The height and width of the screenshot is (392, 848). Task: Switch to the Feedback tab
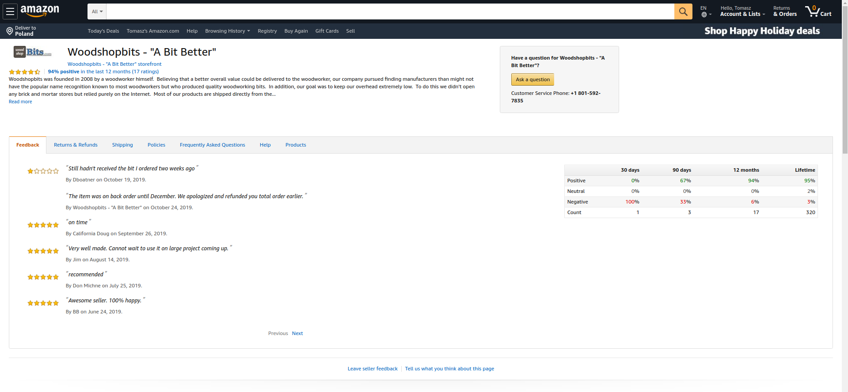pyautogui.click(x=28, y=145)
